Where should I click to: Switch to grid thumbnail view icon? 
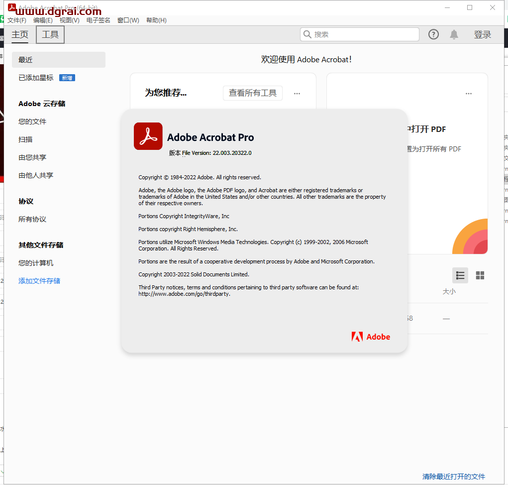click(x=480, y=275)
